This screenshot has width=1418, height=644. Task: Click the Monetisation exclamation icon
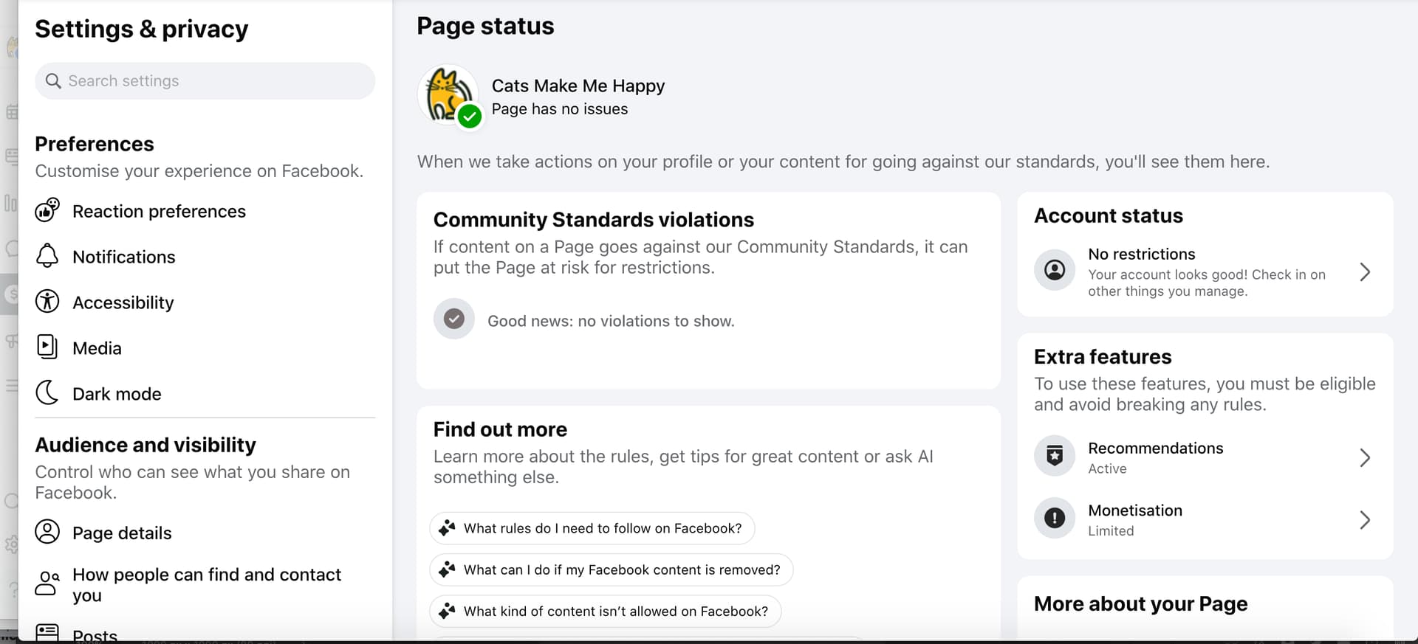[x=1055, y=519]
